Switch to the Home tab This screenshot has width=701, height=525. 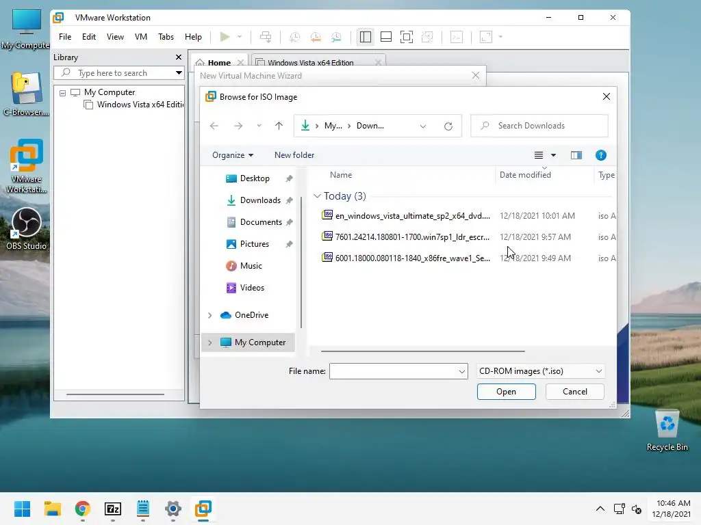pyautogui.click(x=219, y=62)
